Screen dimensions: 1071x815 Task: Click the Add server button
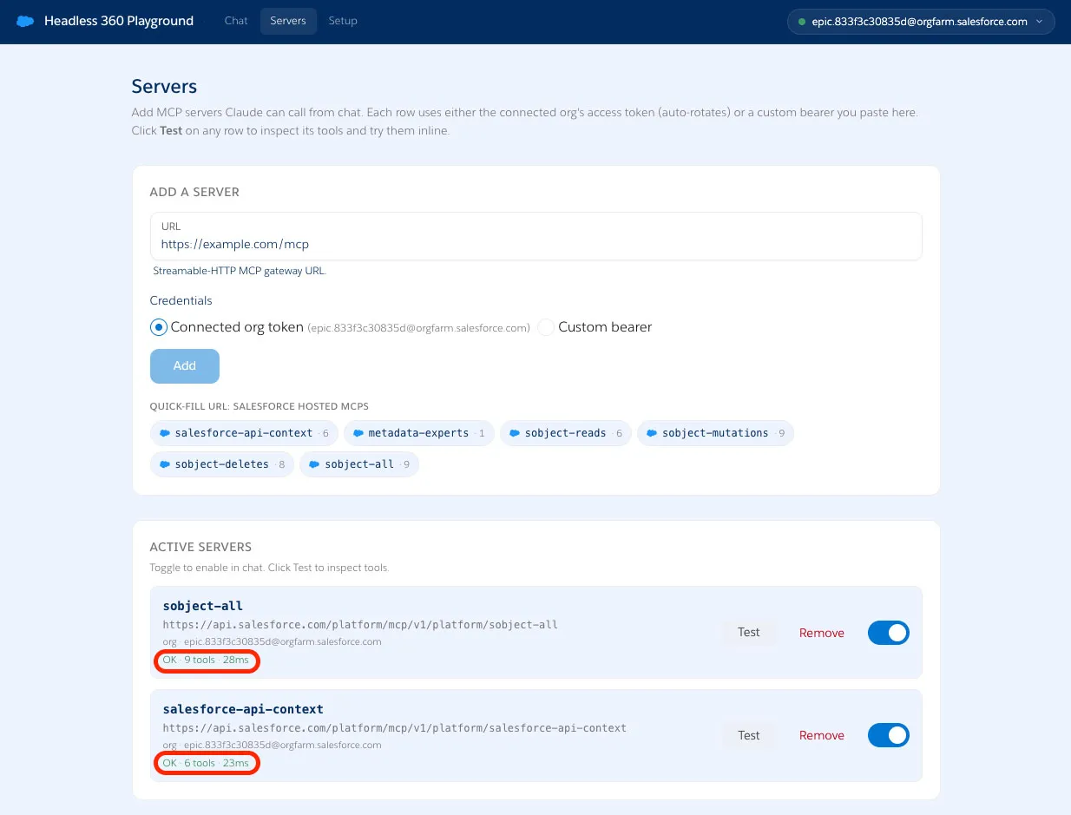click(x=185, y=366)
